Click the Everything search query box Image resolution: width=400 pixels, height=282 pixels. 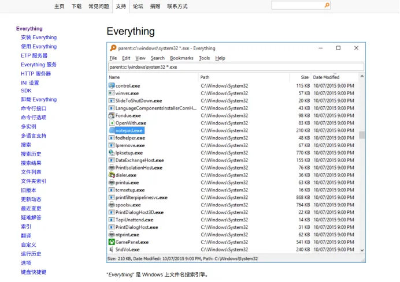pos(236,67)
